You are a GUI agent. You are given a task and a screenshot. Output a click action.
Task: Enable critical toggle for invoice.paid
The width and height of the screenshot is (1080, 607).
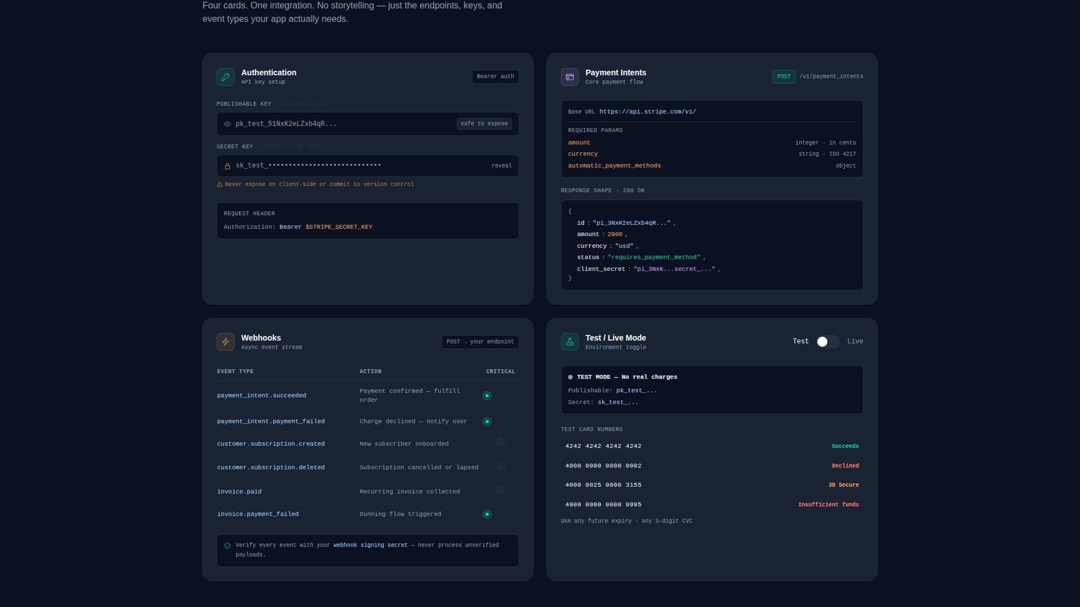[501, 490]
